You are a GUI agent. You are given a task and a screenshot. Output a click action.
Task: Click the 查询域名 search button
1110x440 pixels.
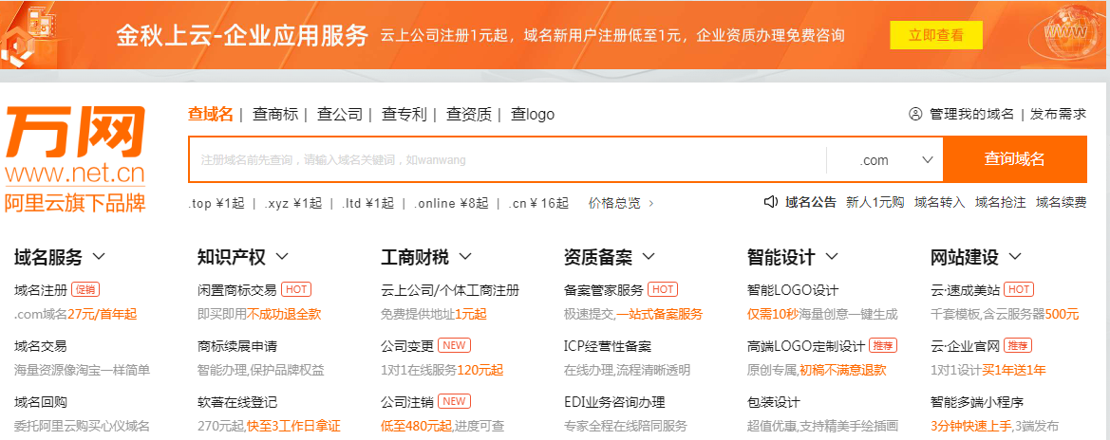[1014, 159]
